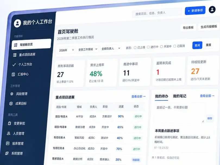Click the 所有事项总数 card showing 27
This screenshot has width=220, height=165.
coord(69,74)
